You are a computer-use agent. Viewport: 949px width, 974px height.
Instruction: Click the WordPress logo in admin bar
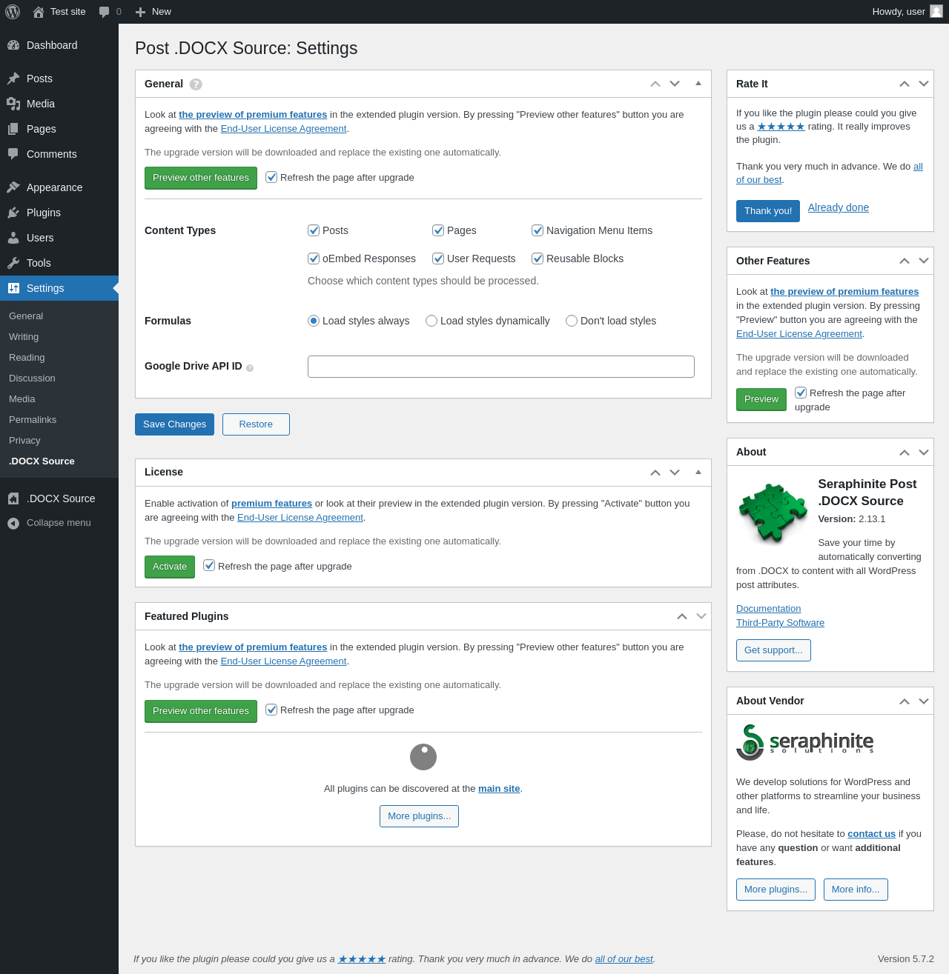click(13, 12)
